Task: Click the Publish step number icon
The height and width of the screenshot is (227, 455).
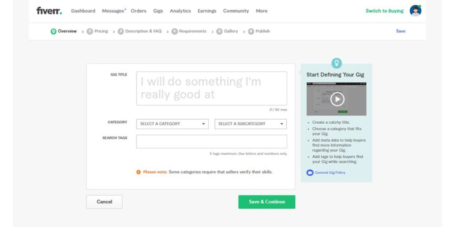Action: point(251,31)
